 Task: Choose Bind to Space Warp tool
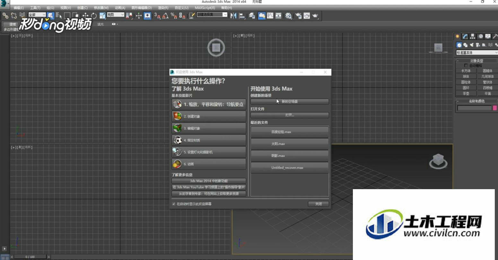(22, 15)
